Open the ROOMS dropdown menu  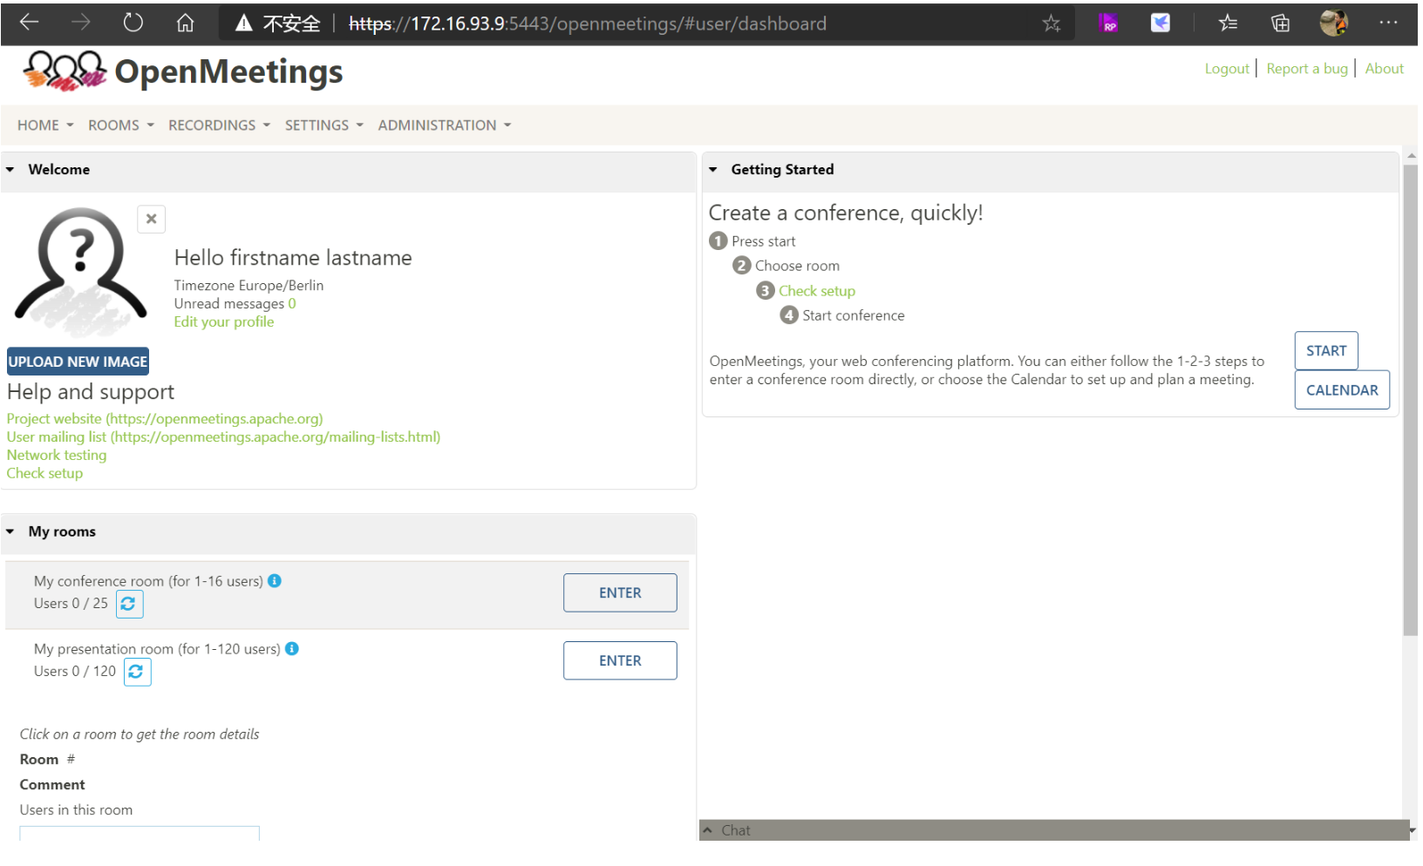[x=120, y=125]
